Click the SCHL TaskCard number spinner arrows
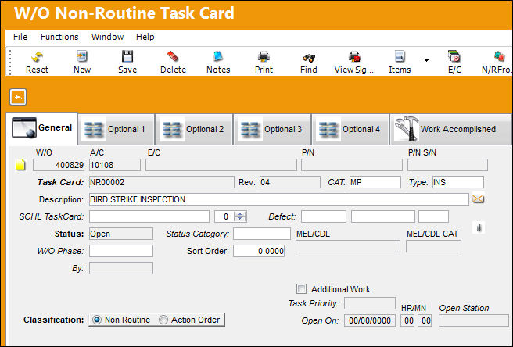This screenshot has height=347, width=513. [240, 216]
